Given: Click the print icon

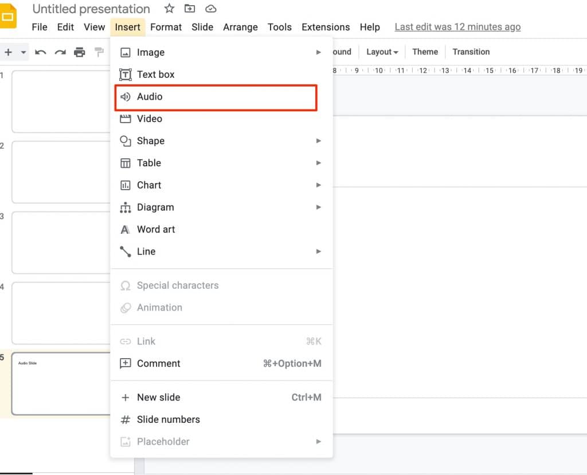Looking at the screenshot, I should pyautogui.click(x=79, y=52).
